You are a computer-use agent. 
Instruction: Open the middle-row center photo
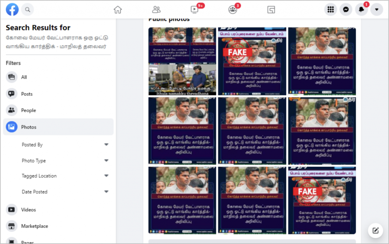(252, 131)
